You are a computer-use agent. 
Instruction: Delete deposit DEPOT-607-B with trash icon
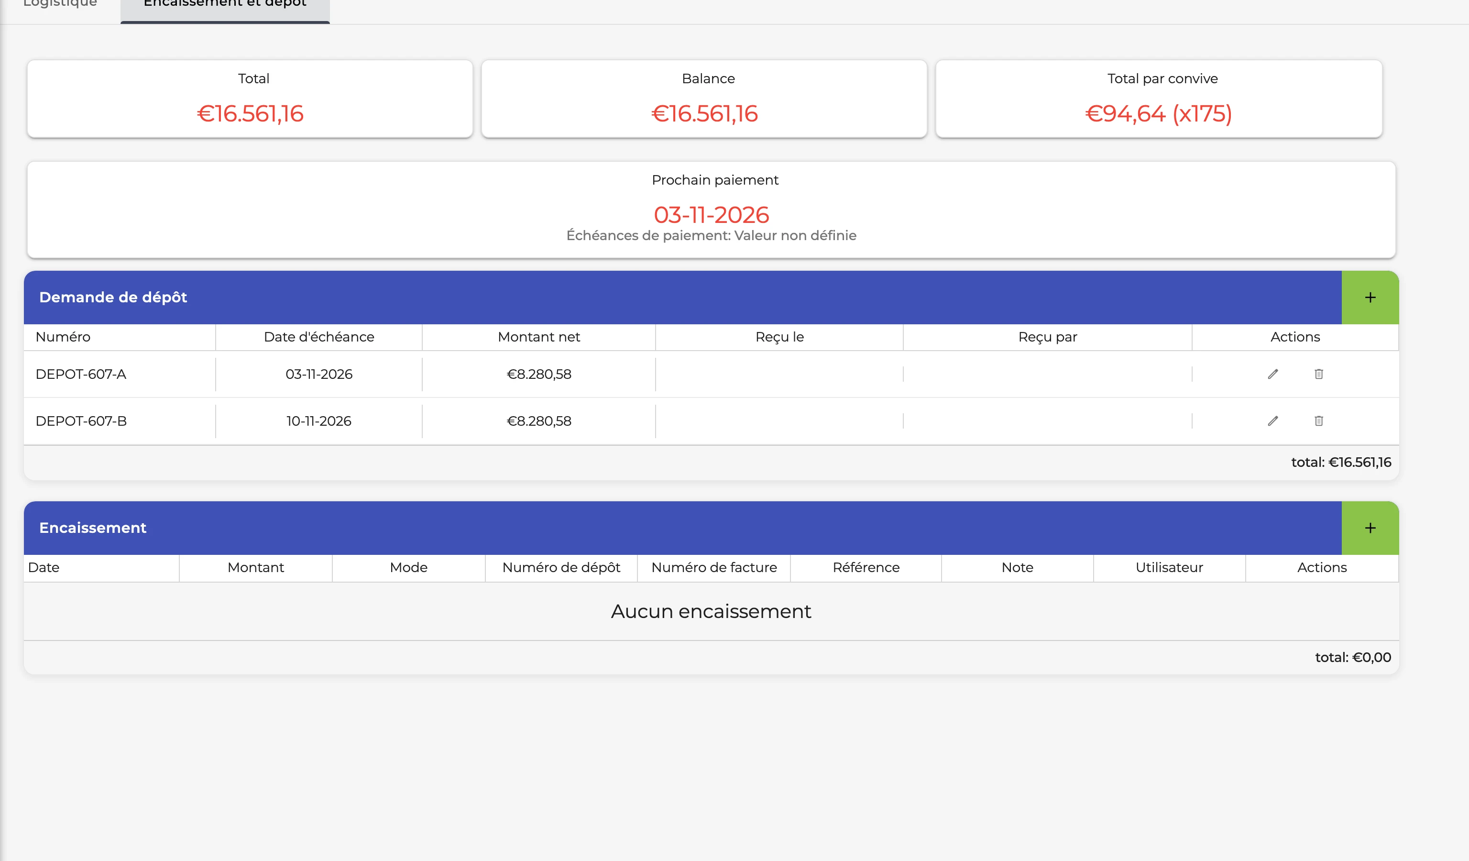[1318, 421]
